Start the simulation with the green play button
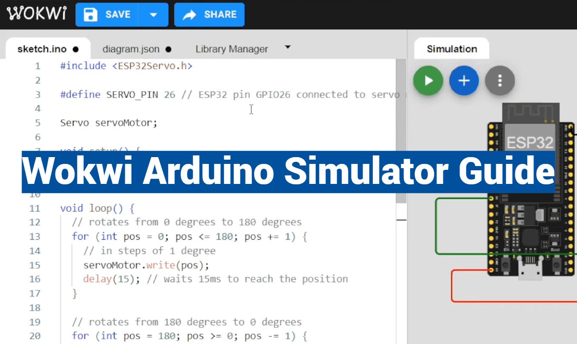Screen dimensions: 577x344 (x=428, y=80)
